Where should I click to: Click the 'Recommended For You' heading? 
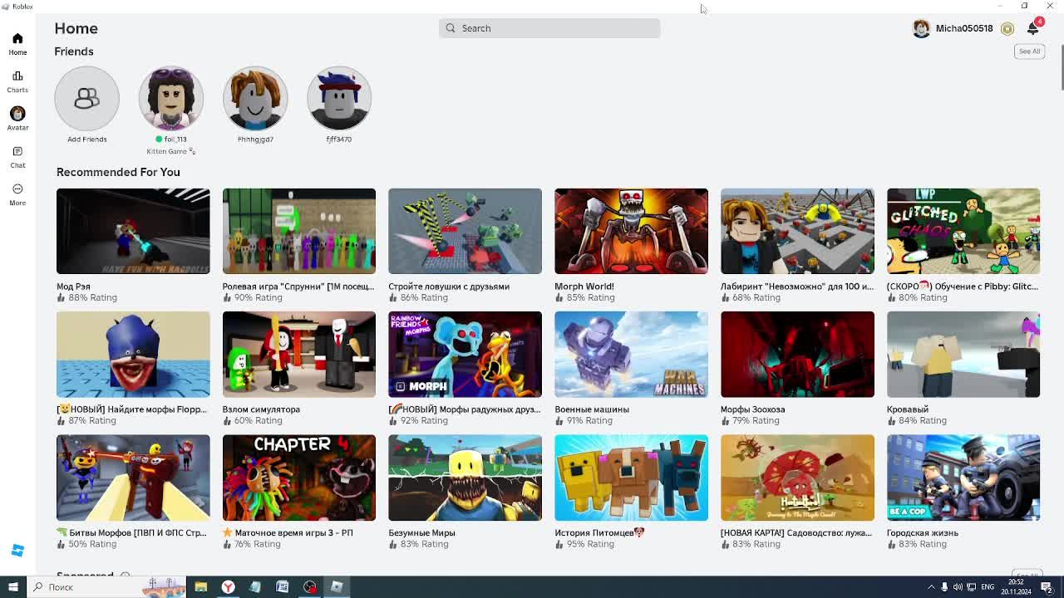pos(118,172)
